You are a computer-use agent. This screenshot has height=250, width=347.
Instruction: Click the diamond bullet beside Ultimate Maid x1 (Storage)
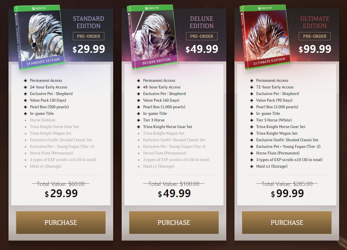coord(252,167)
